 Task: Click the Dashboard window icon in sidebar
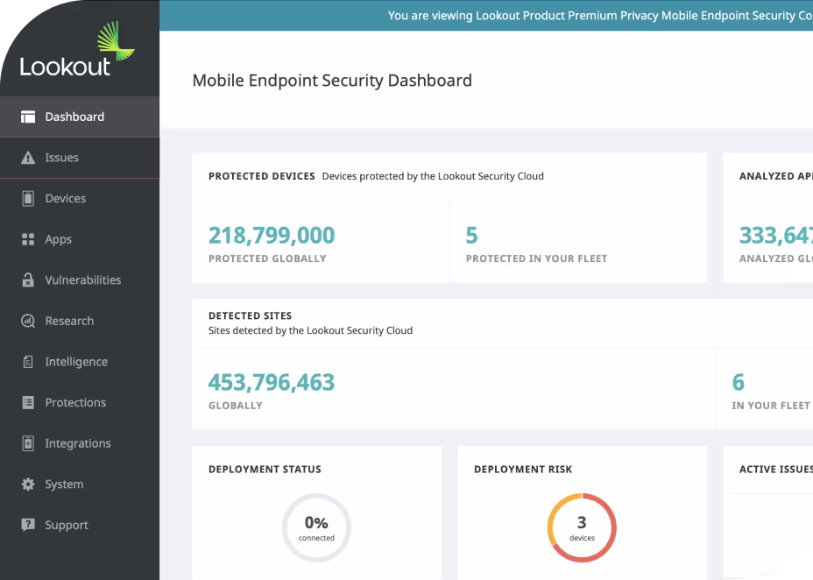(28, 117)
